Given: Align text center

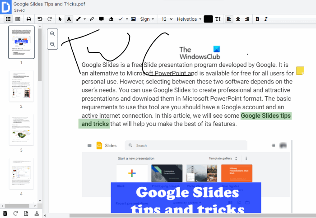Looking at the screenshot, I should click(x=238, y=19).
